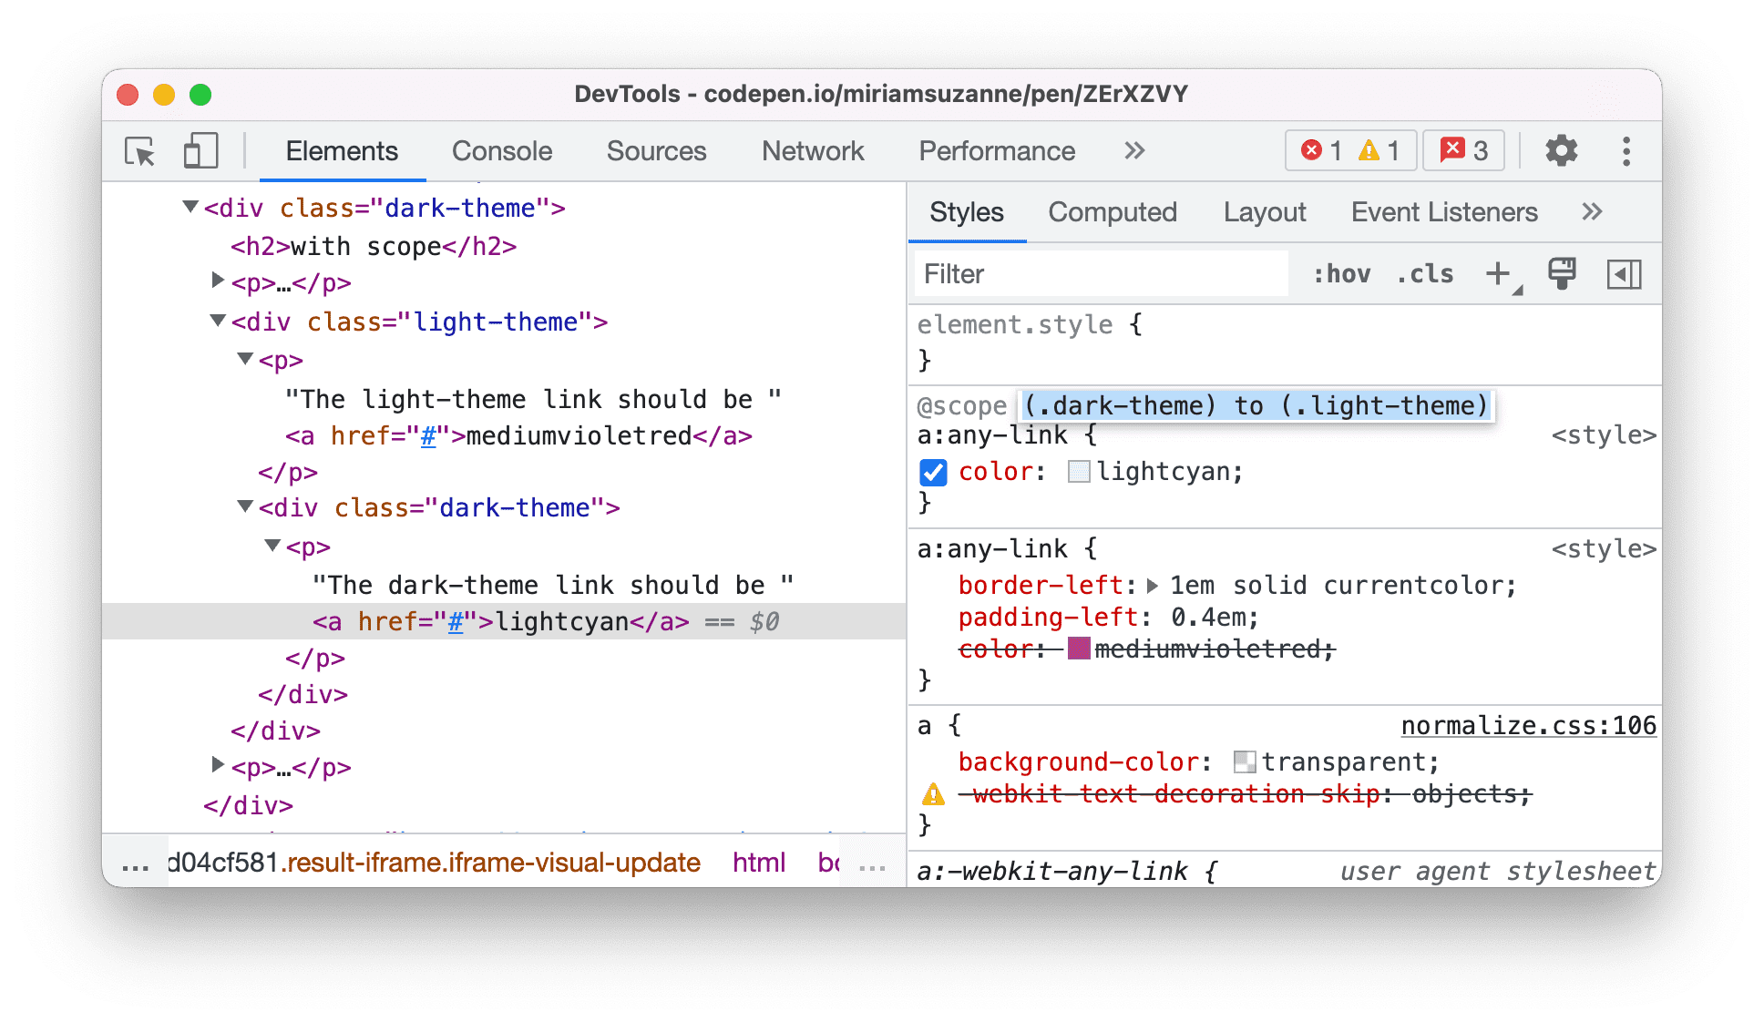1764x1022 pixels.
Task: Click the inspect element icon
Action: point(138,151)
